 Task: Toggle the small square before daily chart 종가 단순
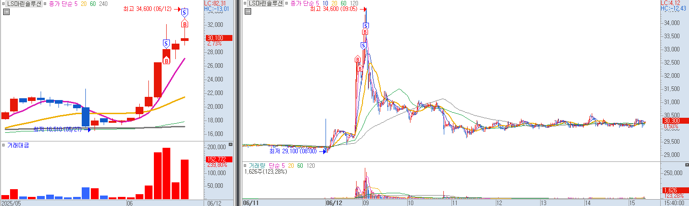[45, 4]
